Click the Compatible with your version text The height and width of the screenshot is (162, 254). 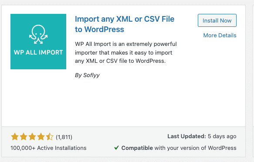[179, 148]
